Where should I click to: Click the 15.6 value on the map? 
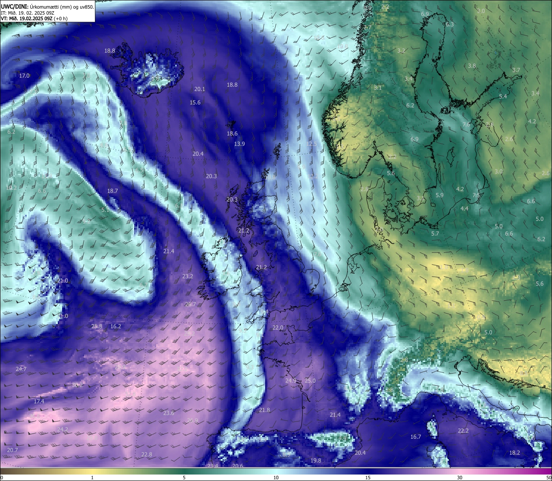[x=195, y=103]
